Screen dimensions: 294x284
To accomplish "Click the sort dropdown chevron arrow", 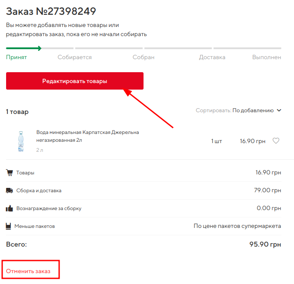I will pyautogui.click(x=279, y=110).
